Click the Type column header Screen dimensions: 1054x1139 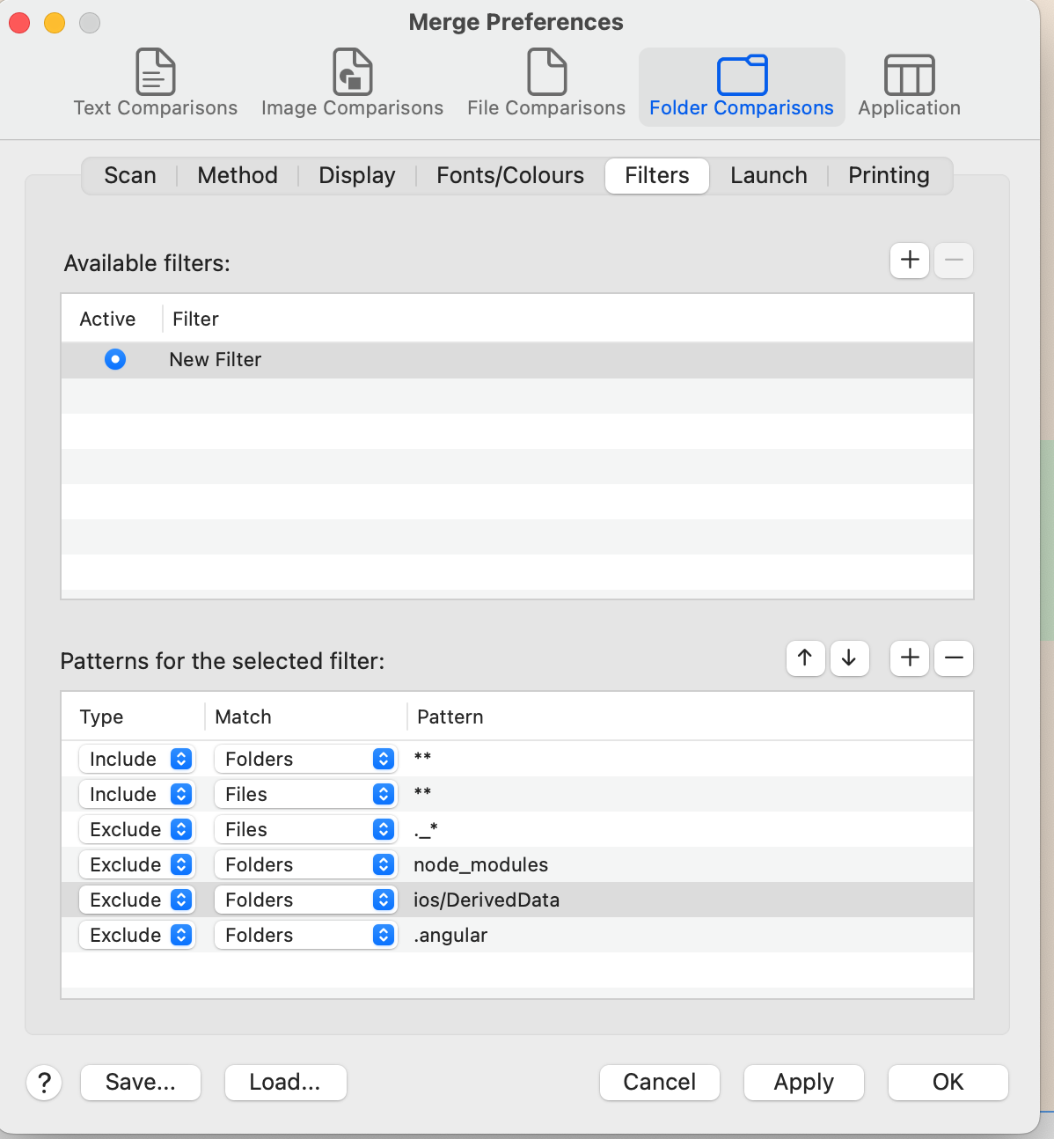point(101,716)
